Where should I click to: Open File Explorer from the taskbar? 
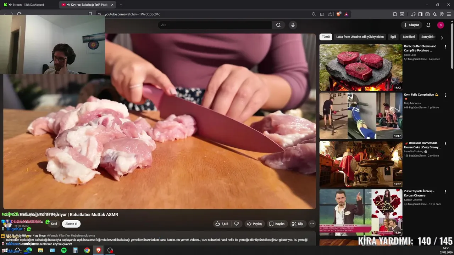coord(40,250)
